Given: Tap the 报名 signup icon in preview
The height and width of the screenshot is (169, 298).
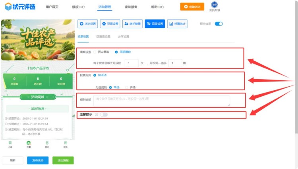Looking at the screenshot, I should [x=65, y=143].
